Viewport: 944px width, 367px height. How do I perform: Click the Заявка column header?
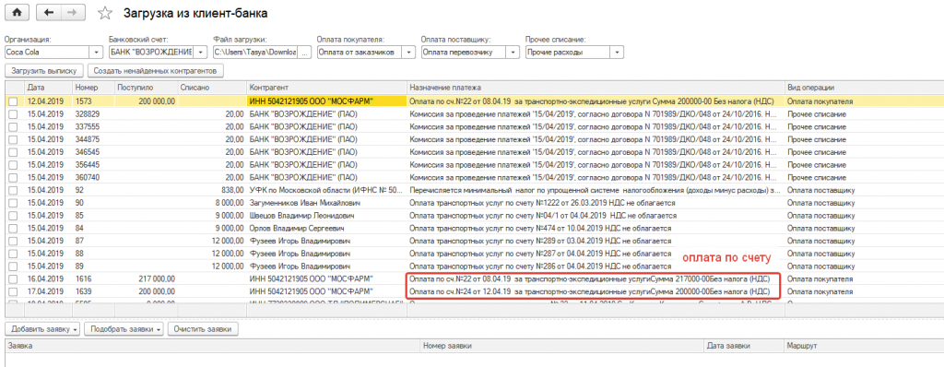pyautogui.click(x=212, y=346)
